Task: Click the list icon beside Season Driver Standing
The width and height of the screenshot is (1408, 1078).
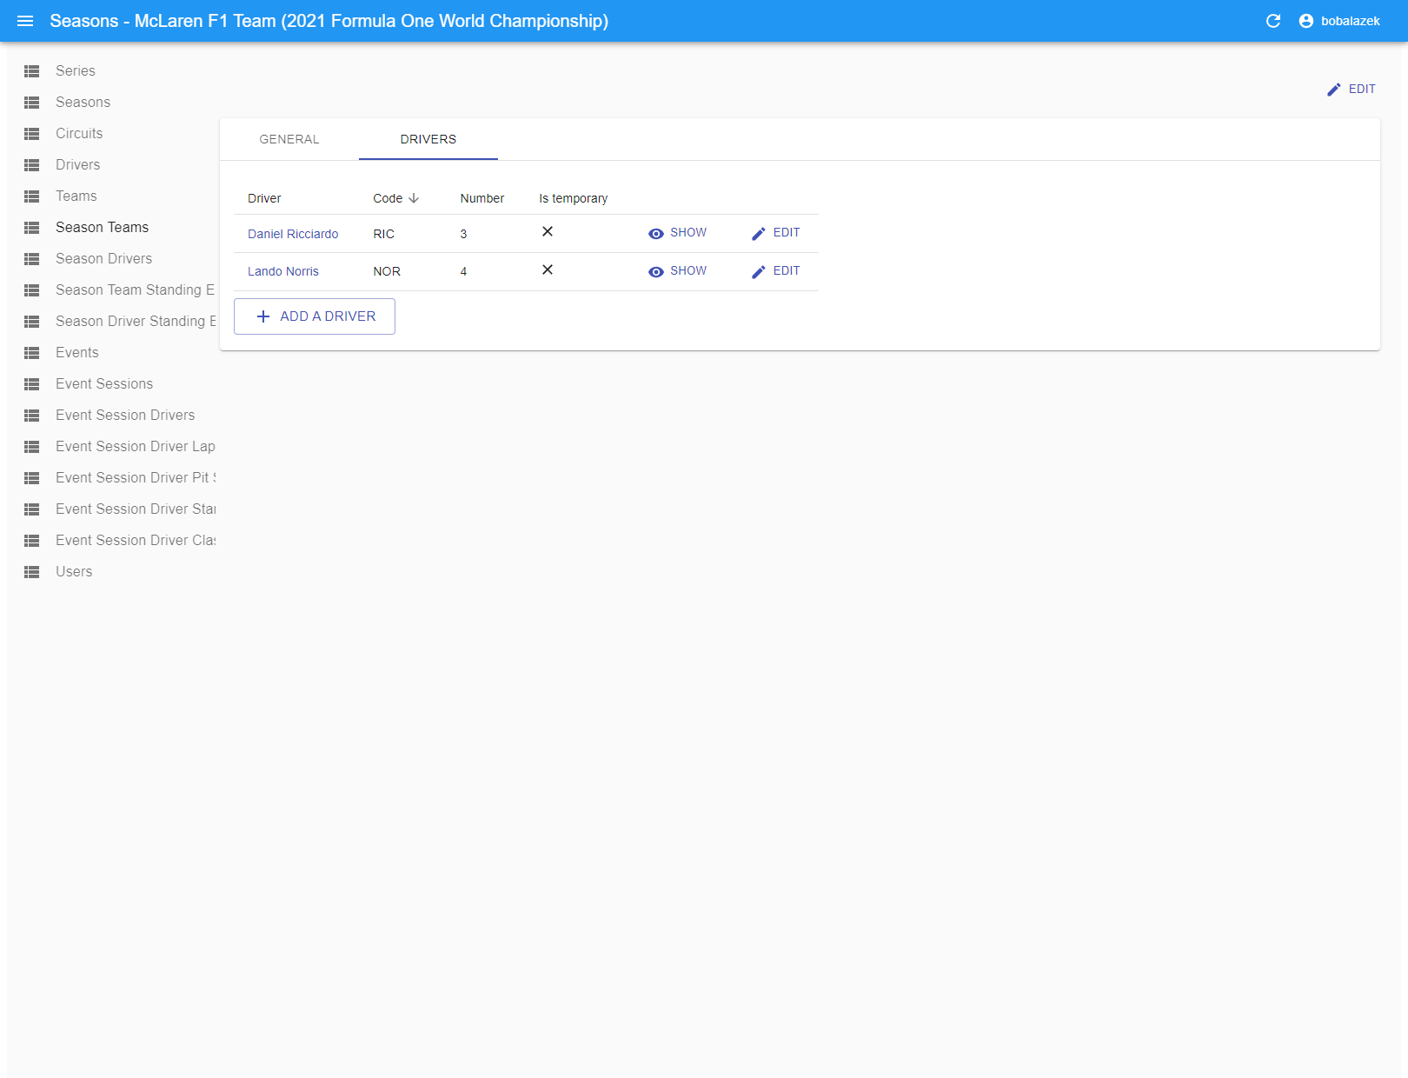Action: (32, 322)
